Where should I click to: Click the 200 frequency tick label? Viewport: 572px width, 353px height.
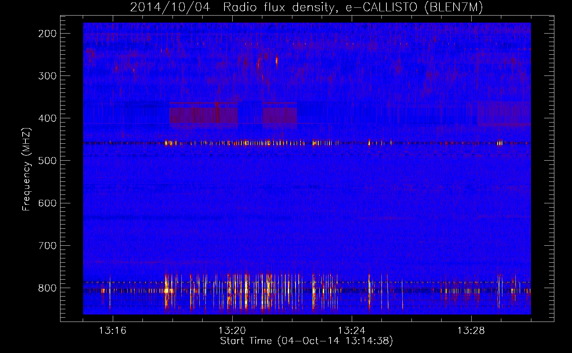(47, 34)
